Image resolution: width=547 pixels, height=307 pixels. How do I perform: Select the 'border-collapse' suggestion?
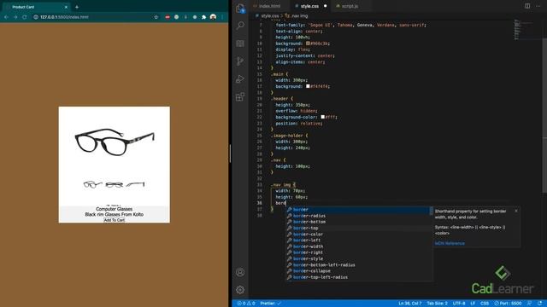pos(359,271)
